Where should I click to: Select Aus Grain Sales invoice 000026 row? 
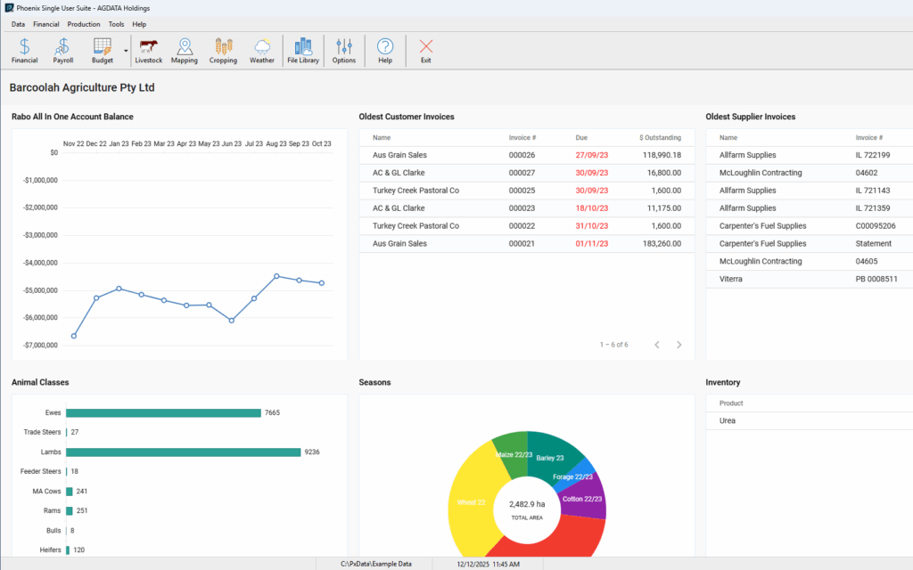[x=527, y=155]
